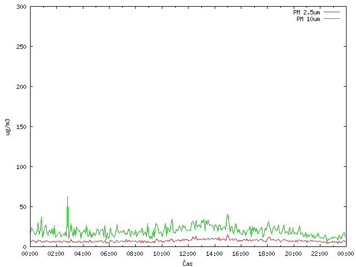Click the red PM 2.5um legend line
Image resolution: width=356 pixels, height=267 pixels.
(x=332, y=12)
